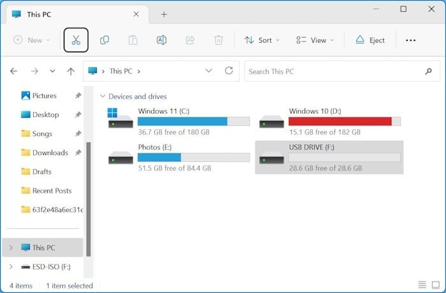
Task: Click the Cut scissors icon
Action: click(x=76, y=40)
